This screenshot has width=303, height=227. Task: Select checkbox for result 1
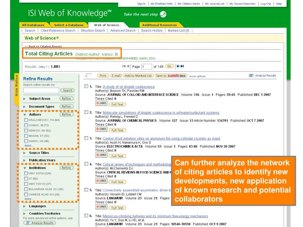coord(86,86)
